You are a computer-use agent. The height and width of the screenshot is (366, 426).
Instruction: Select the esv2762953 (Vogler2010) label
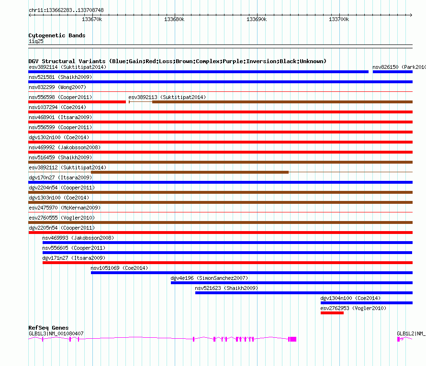click(x=353, y=308)
